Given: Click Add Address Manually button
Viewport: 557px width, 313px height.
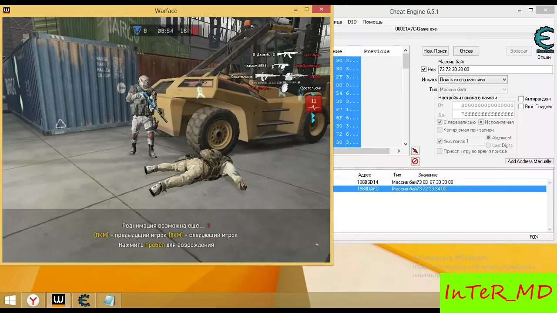Looking at the screenshot, I should 529,161.
